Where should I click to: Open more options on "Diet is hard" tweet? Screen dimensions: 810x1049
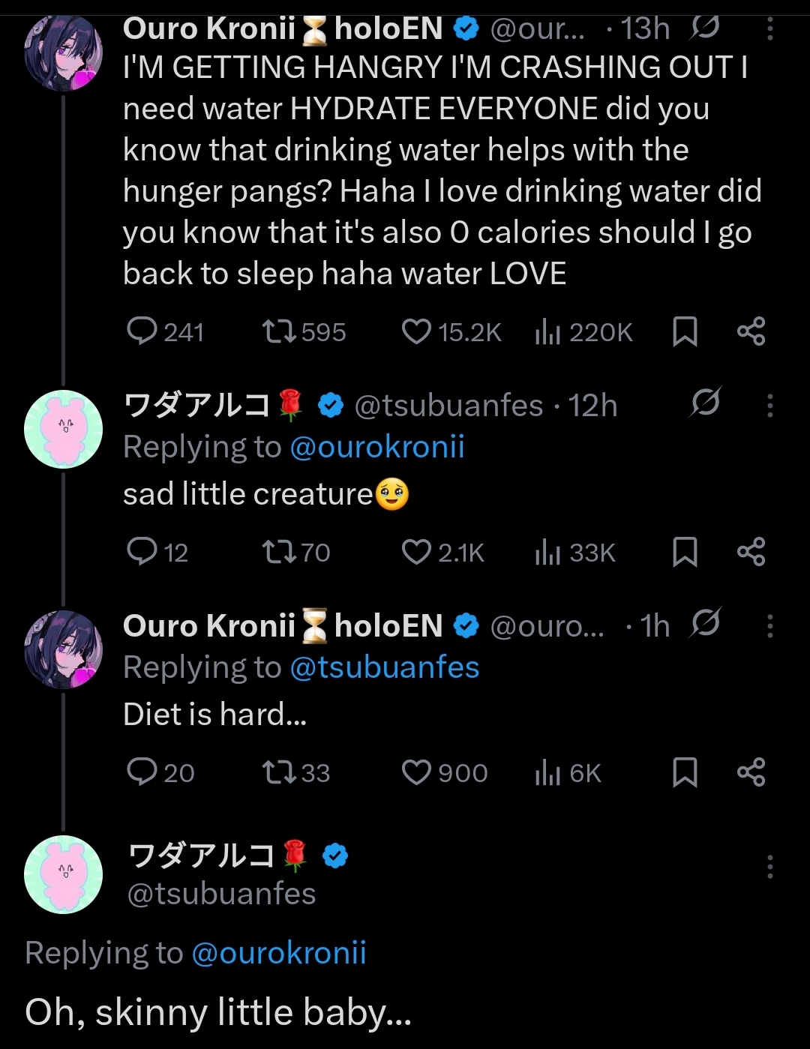[x=769, y=626]
